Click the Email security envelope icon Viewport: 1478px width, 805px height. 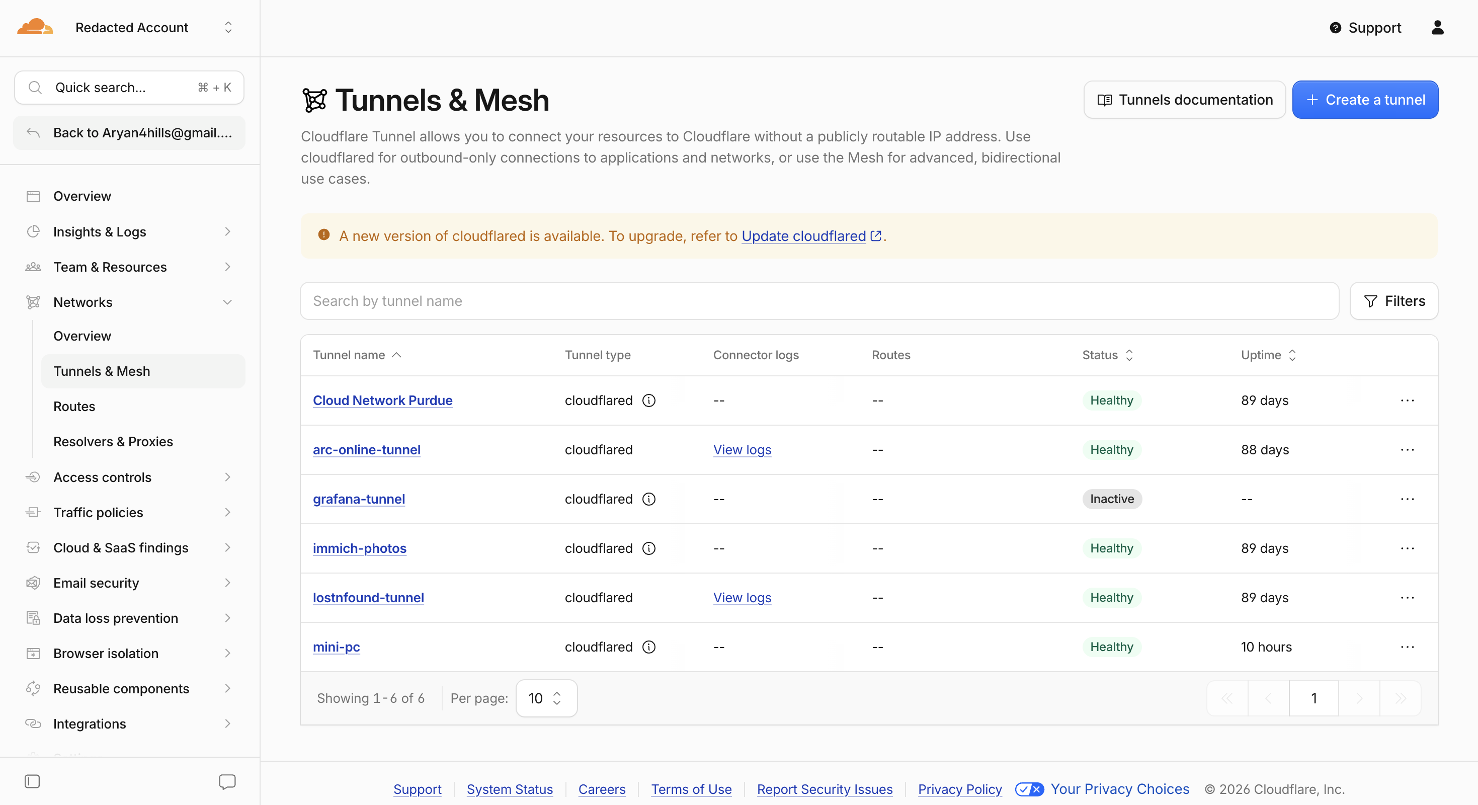(x=33, y=583)
